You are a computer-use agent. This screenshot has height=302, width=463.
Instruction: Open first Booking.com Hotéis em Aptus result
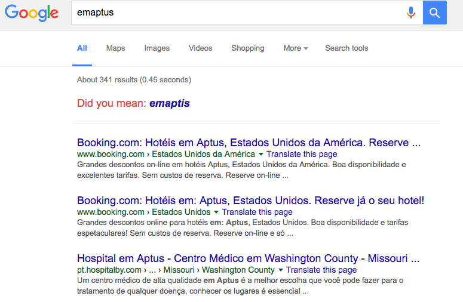coord(249,143)
